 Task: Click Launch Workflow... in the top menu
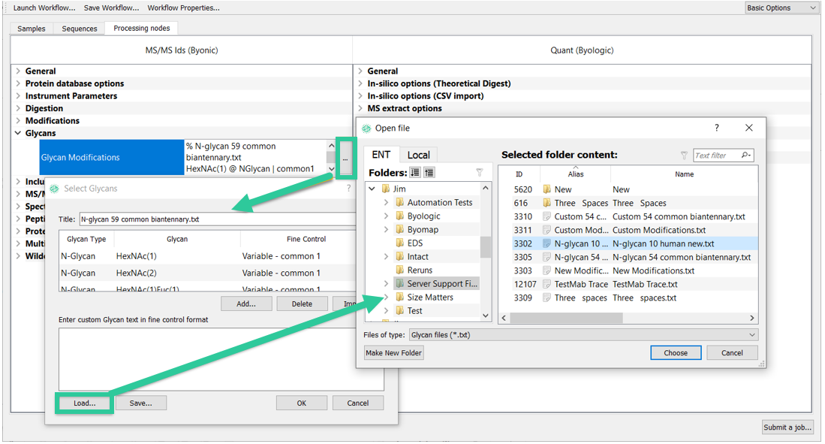(x=44, y=8)
